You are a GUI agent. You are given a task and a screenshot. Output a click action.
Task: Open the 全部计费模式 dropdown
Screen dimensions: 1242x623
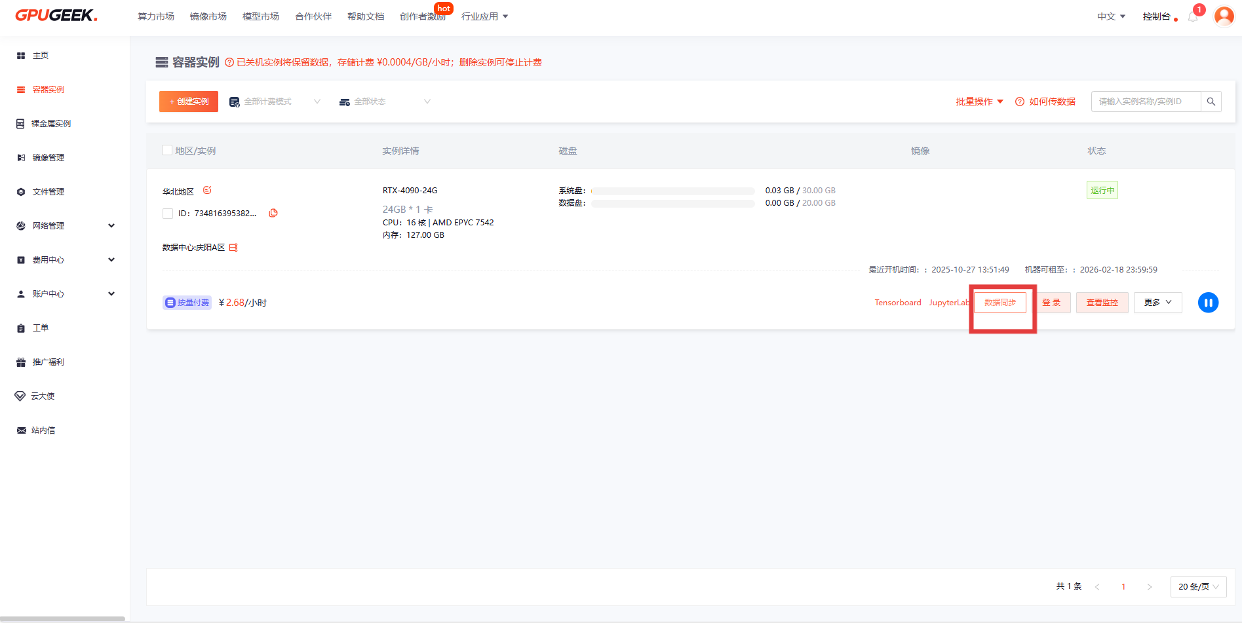tap(275, 102)
